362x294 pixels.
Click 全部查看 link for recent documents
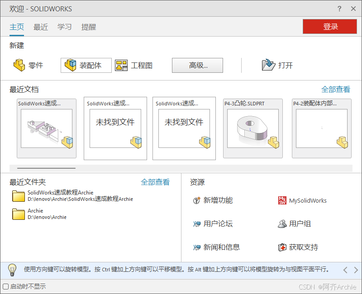[x=336, y=89]
